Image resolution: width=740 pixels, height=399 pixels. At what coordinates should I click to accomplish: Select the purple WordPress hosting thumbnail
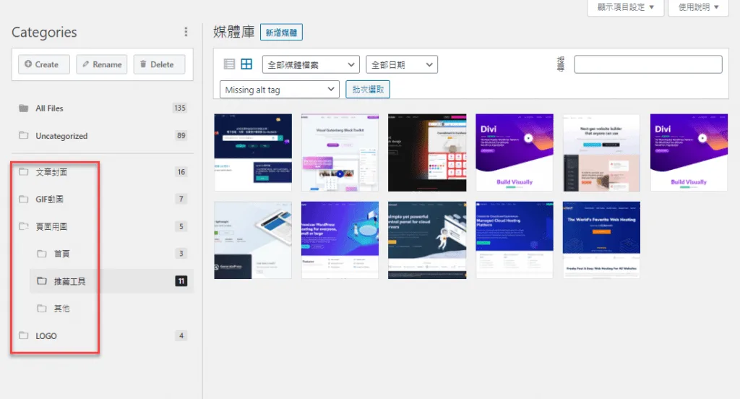(340, 240)
